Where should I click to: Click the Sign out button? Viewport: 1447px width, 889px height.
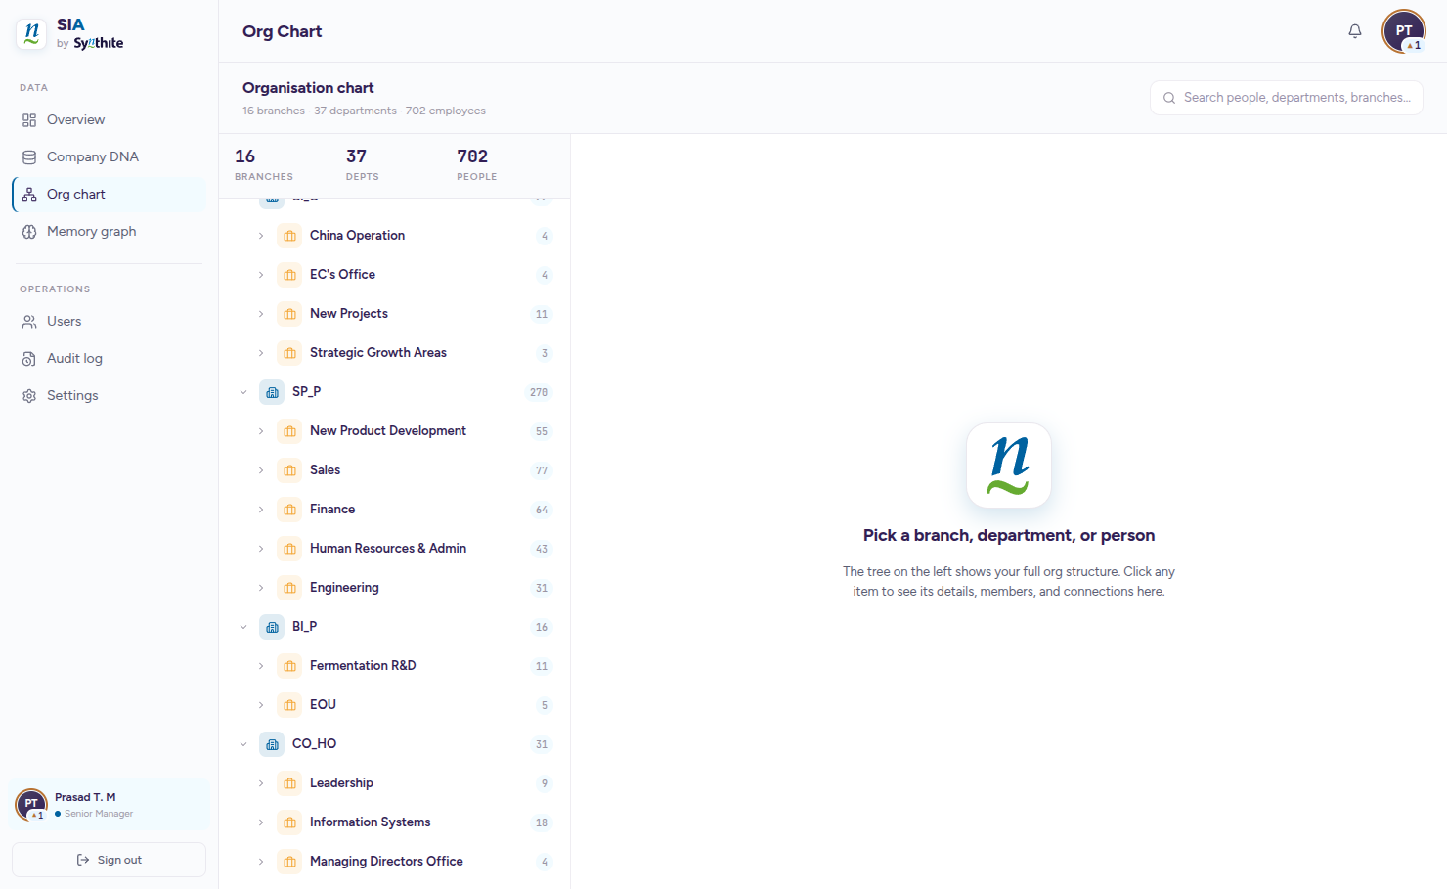pyautogui.click(x=109, y=860)
